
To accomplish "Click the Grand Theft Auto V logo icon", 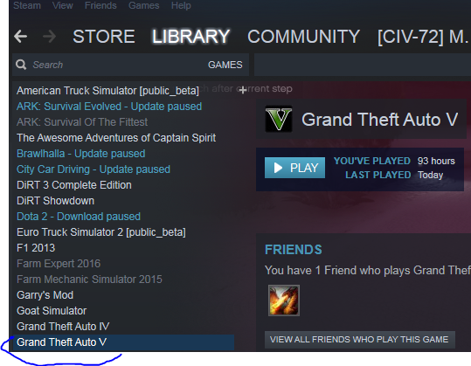I will coord(279,119).
